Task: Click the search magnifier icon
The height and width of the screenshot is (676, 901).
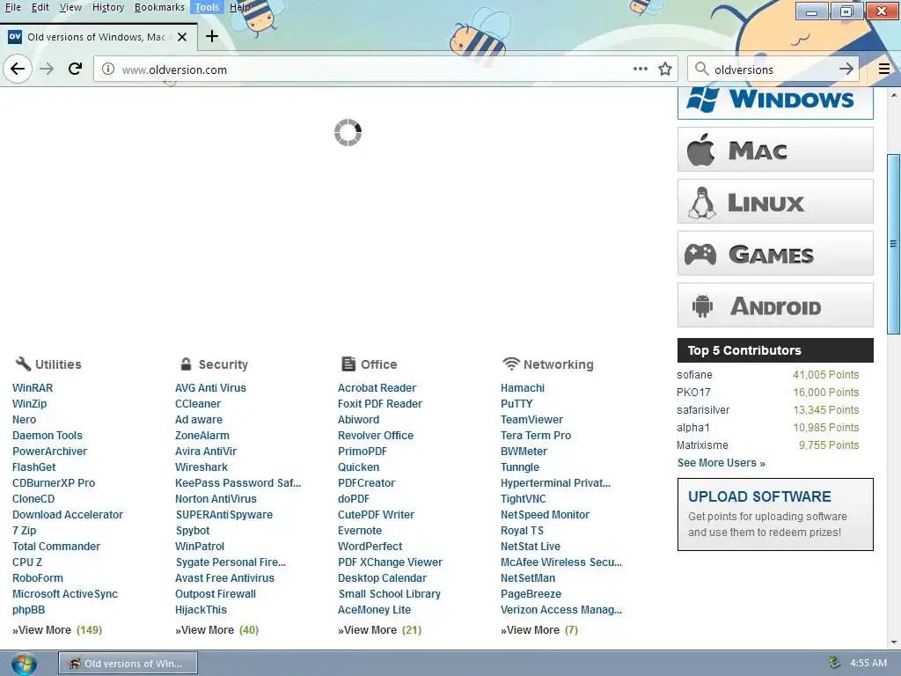Action: click(701, 70)
